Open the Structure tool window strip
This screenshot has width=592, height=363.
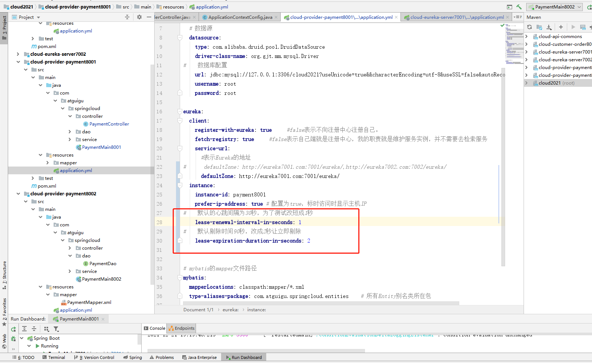pyautogui.click(x=4, y=275)
